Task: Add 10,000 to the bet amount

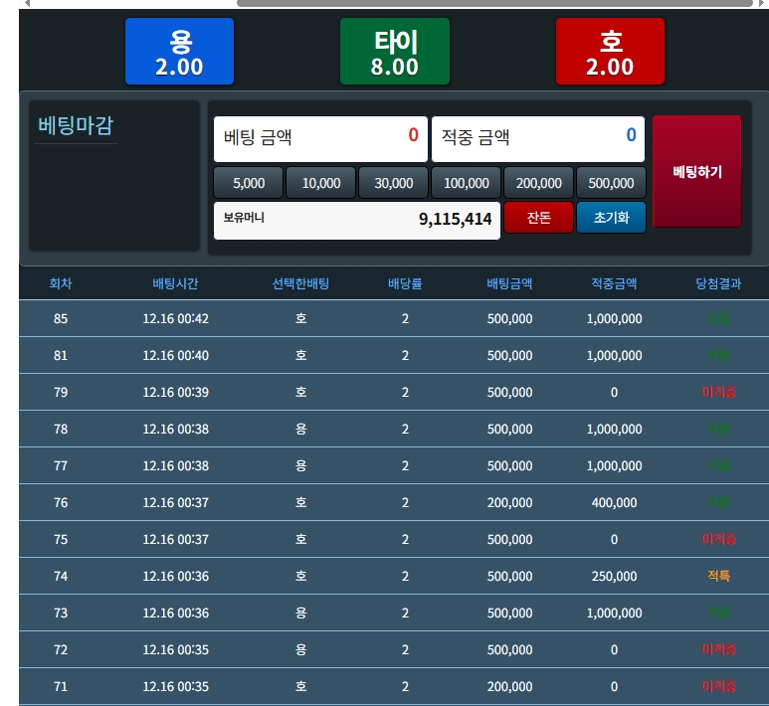Action: [321, 183]
